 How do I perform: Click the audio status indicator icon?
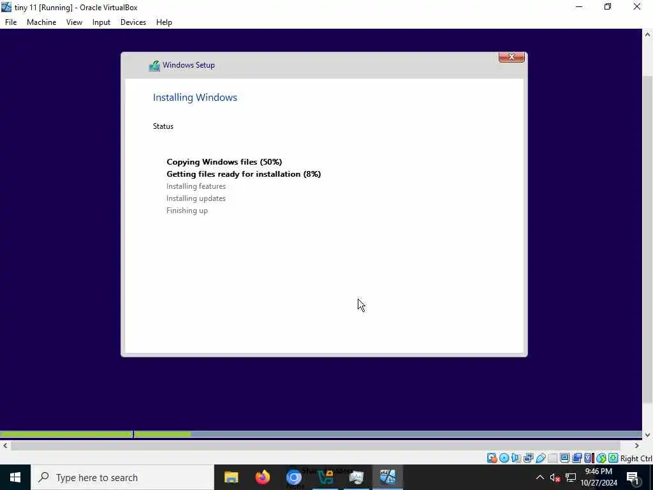516,458
